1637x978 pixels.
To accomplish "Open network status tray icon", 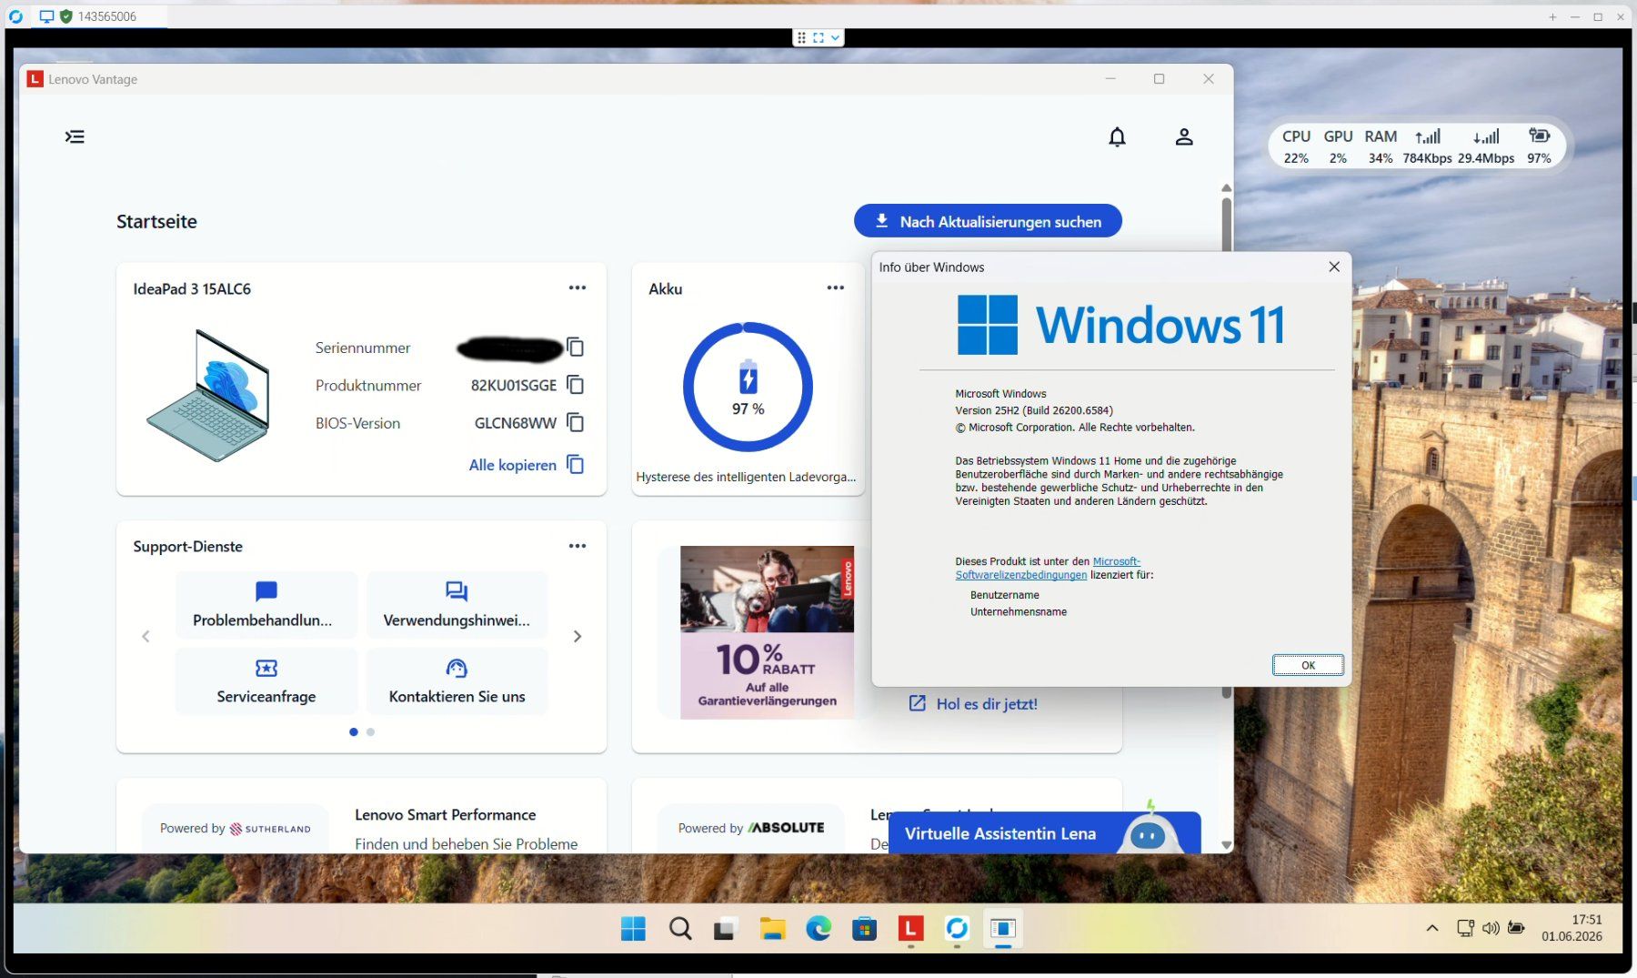I will pyautogui.click(x=1465, y=928).
